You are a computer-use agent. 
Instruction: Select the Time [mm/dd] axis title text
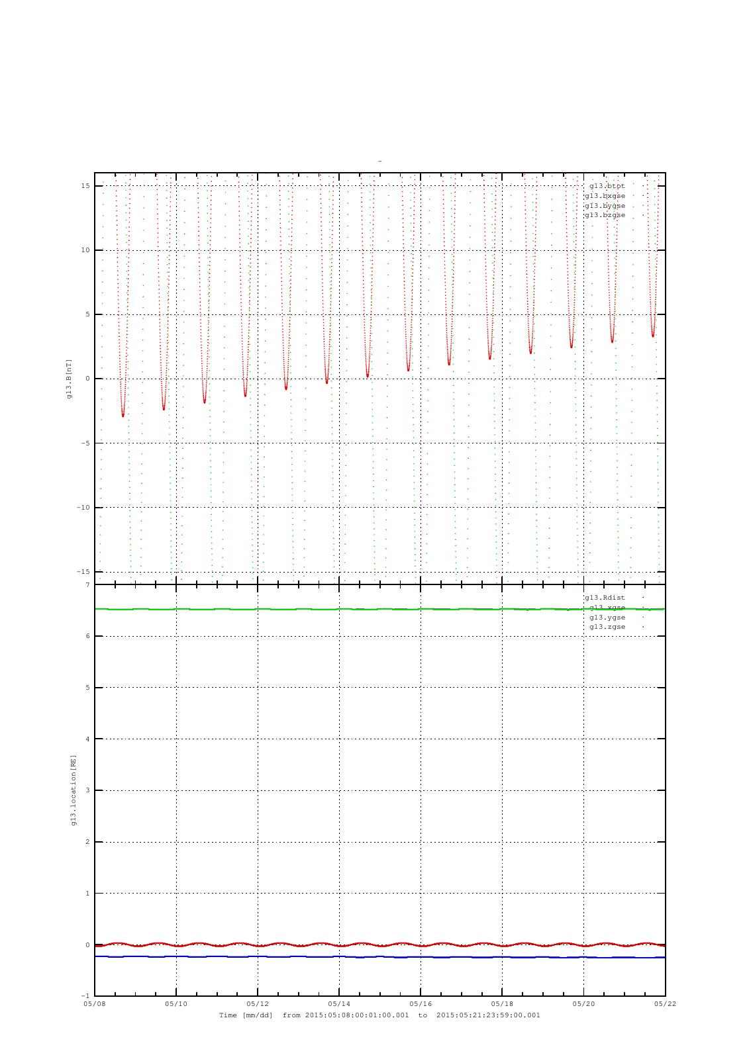pyautogui.click(x=246, y=1015)
